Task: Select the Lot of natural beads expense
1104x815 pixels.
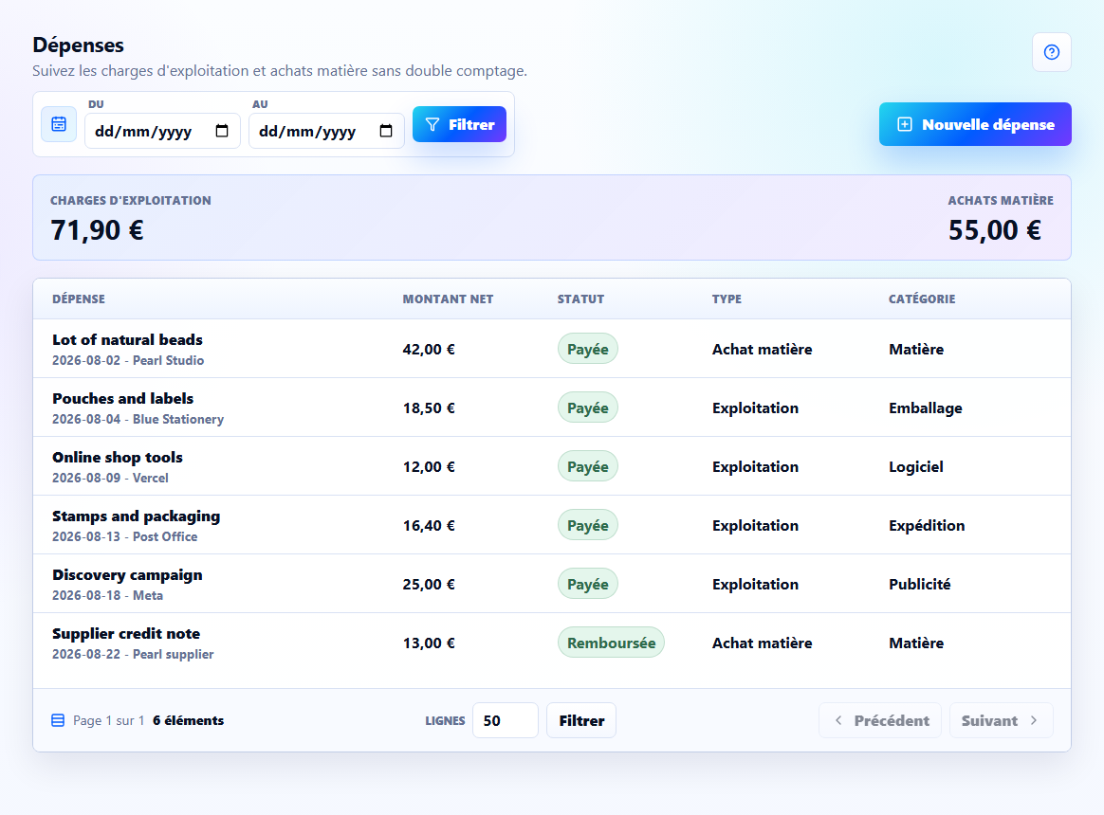Action: (x=552, y=349)
